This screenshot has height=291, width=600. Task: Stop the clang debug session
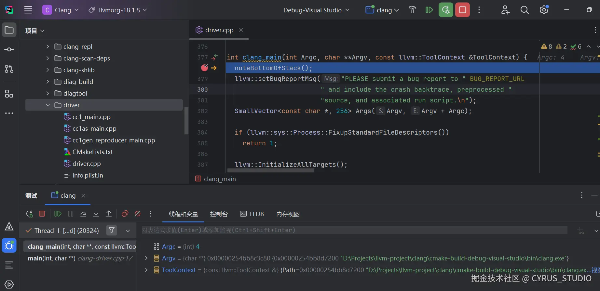click(x=462, y=10)
